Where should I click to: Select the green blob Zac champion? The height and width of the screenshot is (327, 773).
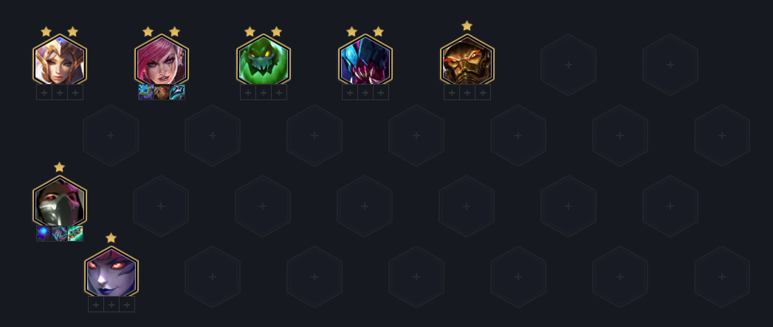pyautogui.click(x=264, y=60)
